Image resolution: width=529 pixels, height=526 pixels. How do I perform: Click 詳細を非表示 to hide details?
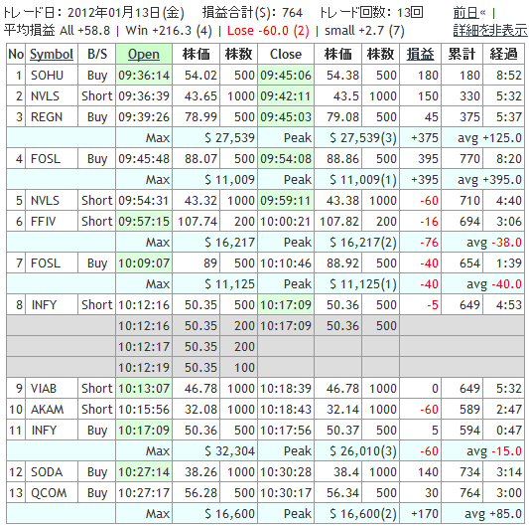(x=490, y=31)
